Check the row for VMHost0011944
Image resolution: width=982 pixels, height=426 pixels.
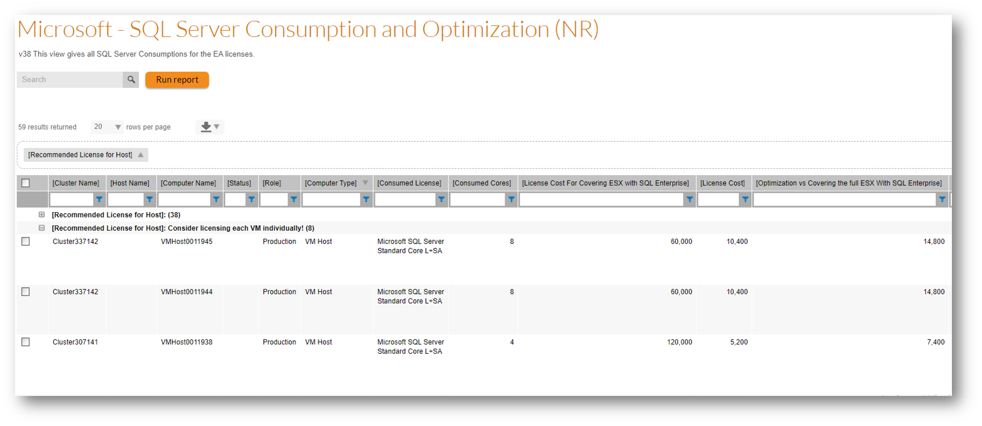(25, 292)
